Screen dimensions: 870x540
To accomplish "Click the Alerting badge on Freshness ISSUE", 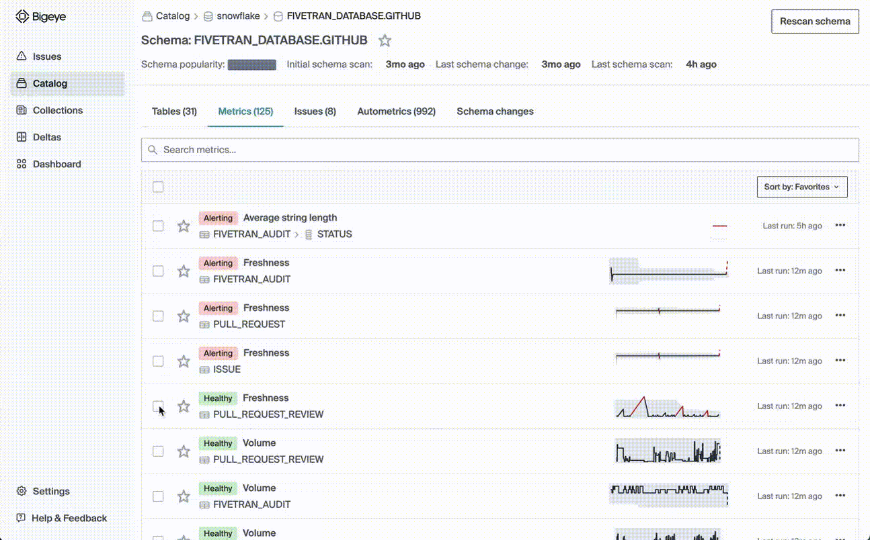I will point(218,353).
